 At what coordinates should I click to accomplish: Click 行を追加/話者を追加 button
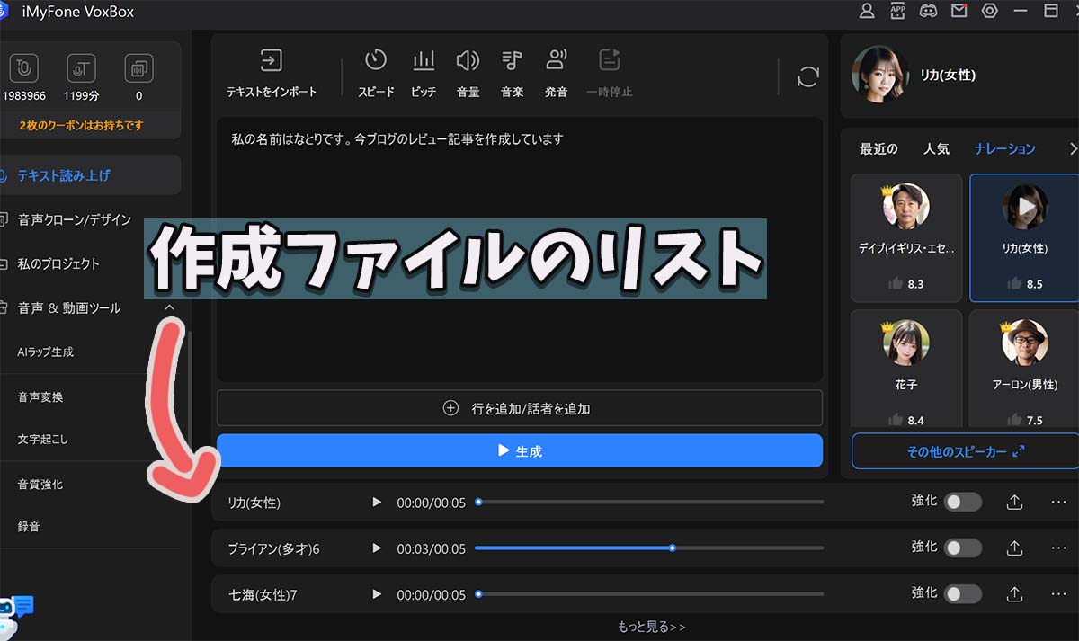[520, 408]
